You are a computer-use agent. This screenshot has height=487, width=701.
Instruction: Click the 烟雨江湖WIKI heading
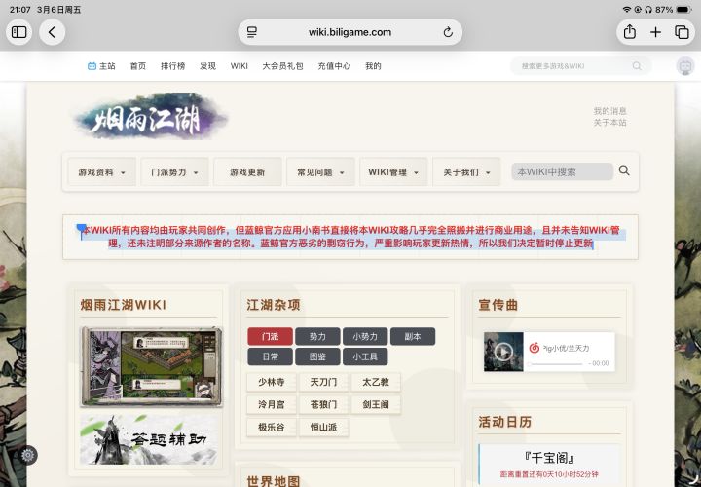pos(124,305)
